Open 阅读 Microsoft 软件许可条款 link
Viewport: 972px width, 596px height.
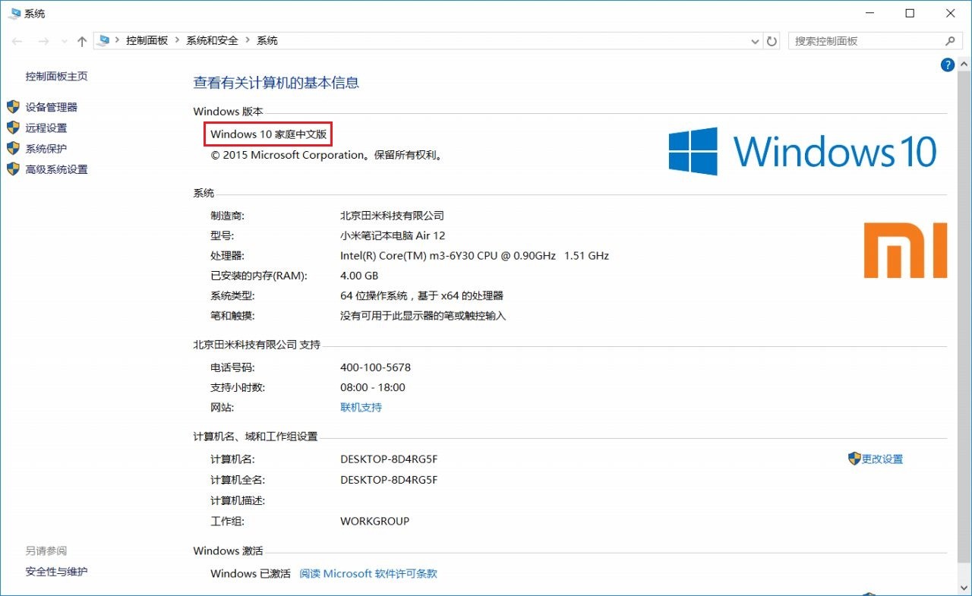368,574
